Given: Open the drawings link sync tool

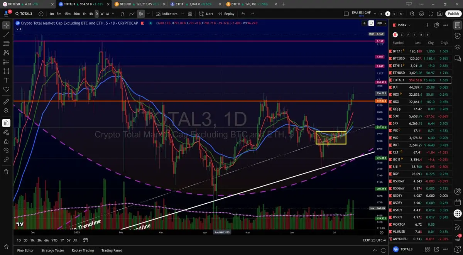Looking at the screenshot, I should 6,159.
